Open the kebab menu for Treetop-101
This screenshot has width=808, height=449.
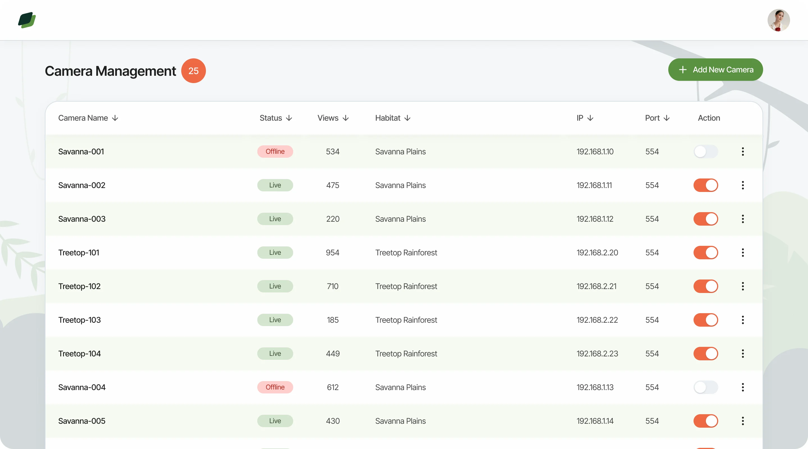pos(743,253)
